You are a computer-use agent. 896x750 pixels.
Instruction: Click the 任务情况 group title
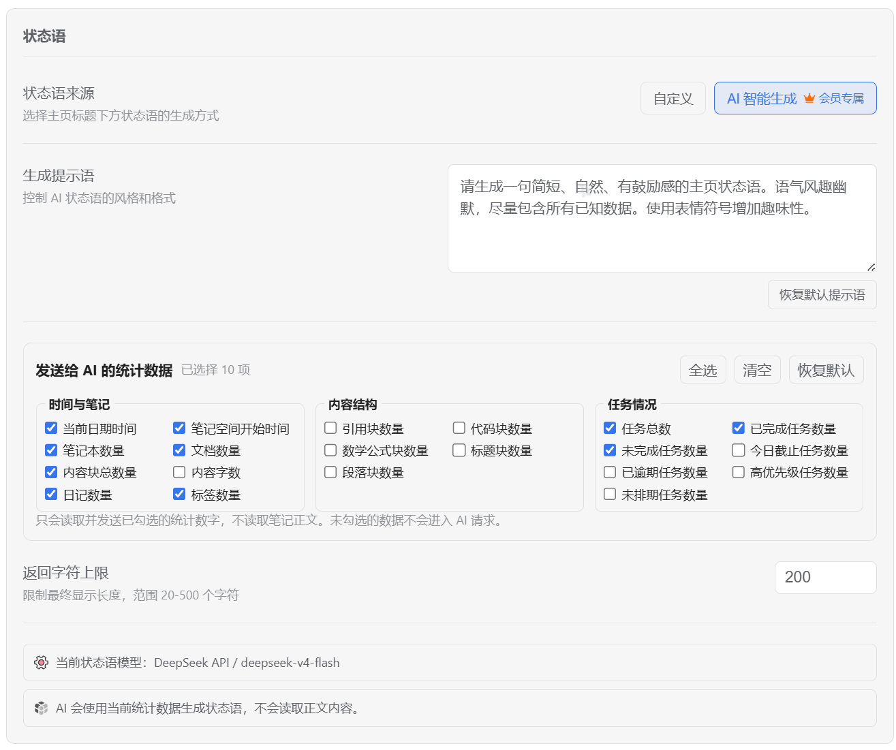632,405
